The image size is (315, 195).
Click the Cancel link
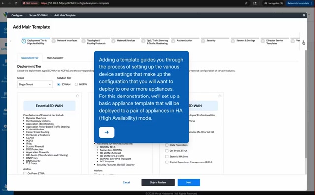click(x=126, y=182)
